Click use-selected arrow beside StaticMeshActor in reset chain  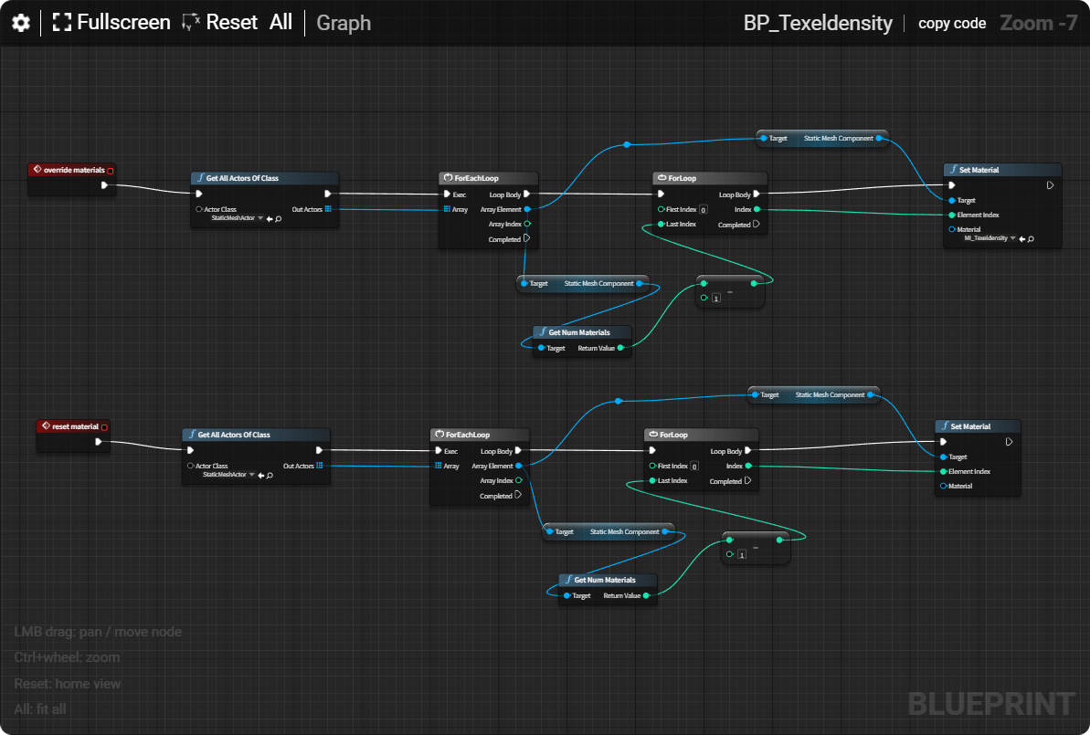[260, 476]
